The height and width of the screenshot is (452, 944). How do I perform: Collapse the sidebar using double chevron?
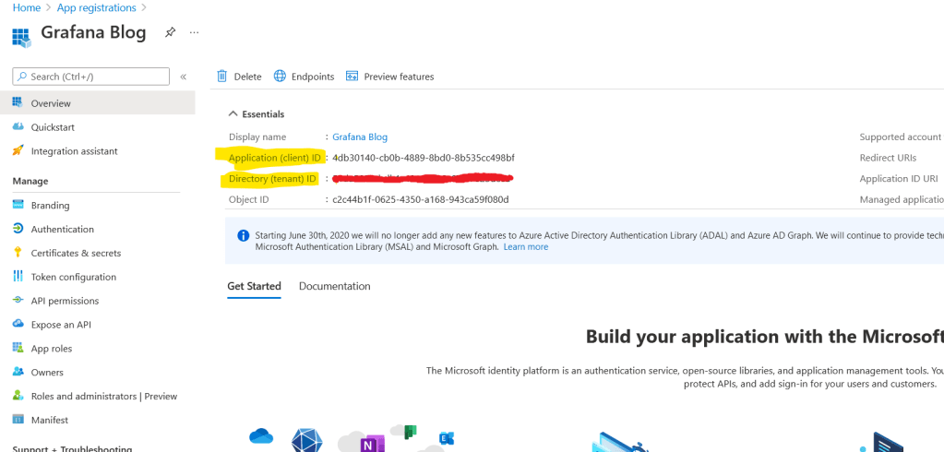tap(183, 77)
